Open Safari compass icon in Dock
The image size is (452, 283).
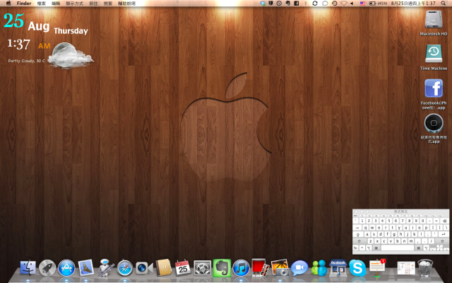click(125, 268)
